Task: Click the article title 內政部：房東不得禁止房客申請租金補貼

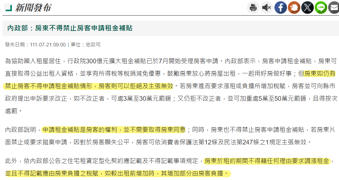Action: pyautogui.click(x=70, y=28)
